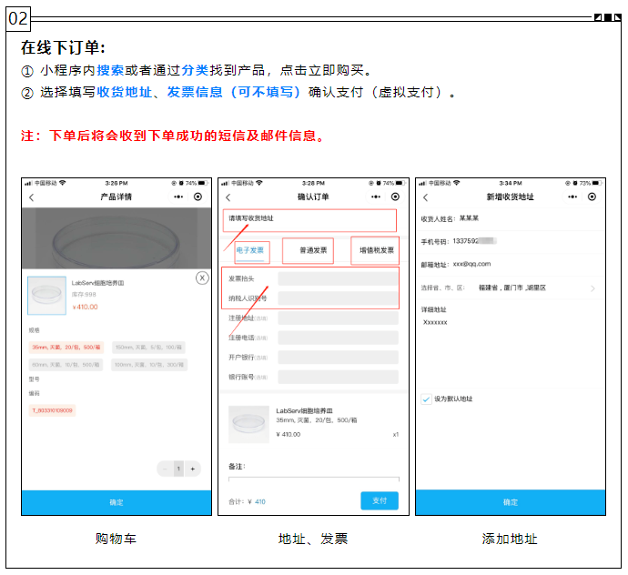The image size is (628, 575).
Task: Switch to the 增值税发票 tab
Action: pos(376,250)
